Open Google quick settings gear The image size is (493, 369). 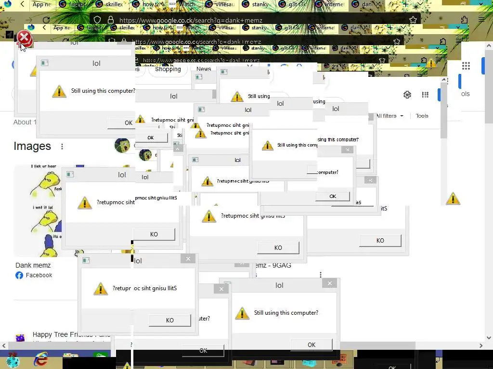(x=407, y=95)
